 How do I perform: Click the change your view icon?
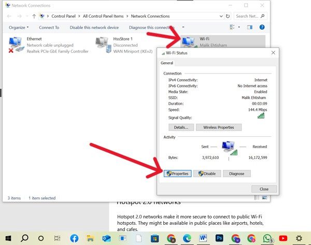[x=232, y=27]
